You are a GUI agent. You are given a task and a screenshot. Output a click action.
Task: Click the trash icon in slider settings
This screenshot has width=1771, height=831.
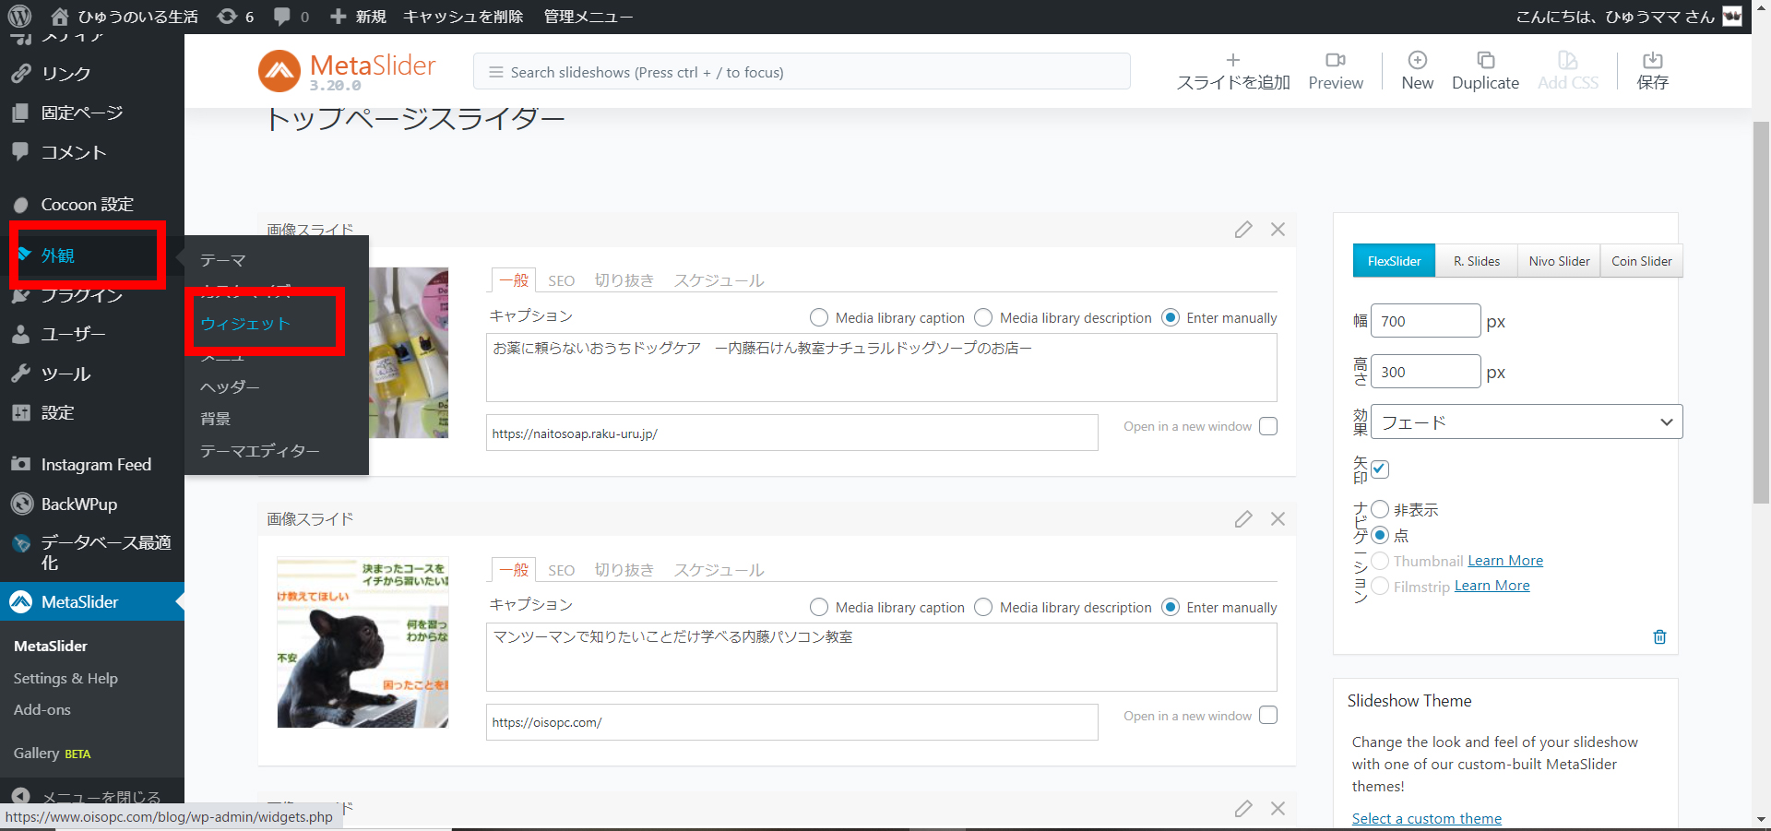pyautogui.click(x=1659, y=637)
